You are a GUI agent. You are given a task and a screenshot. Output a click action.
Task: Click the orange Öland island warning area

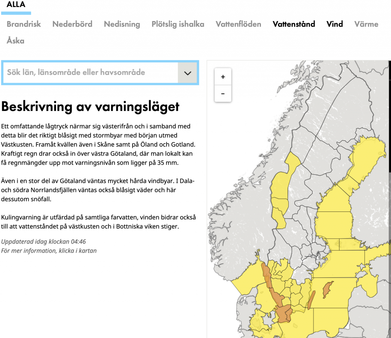[312, 299]
